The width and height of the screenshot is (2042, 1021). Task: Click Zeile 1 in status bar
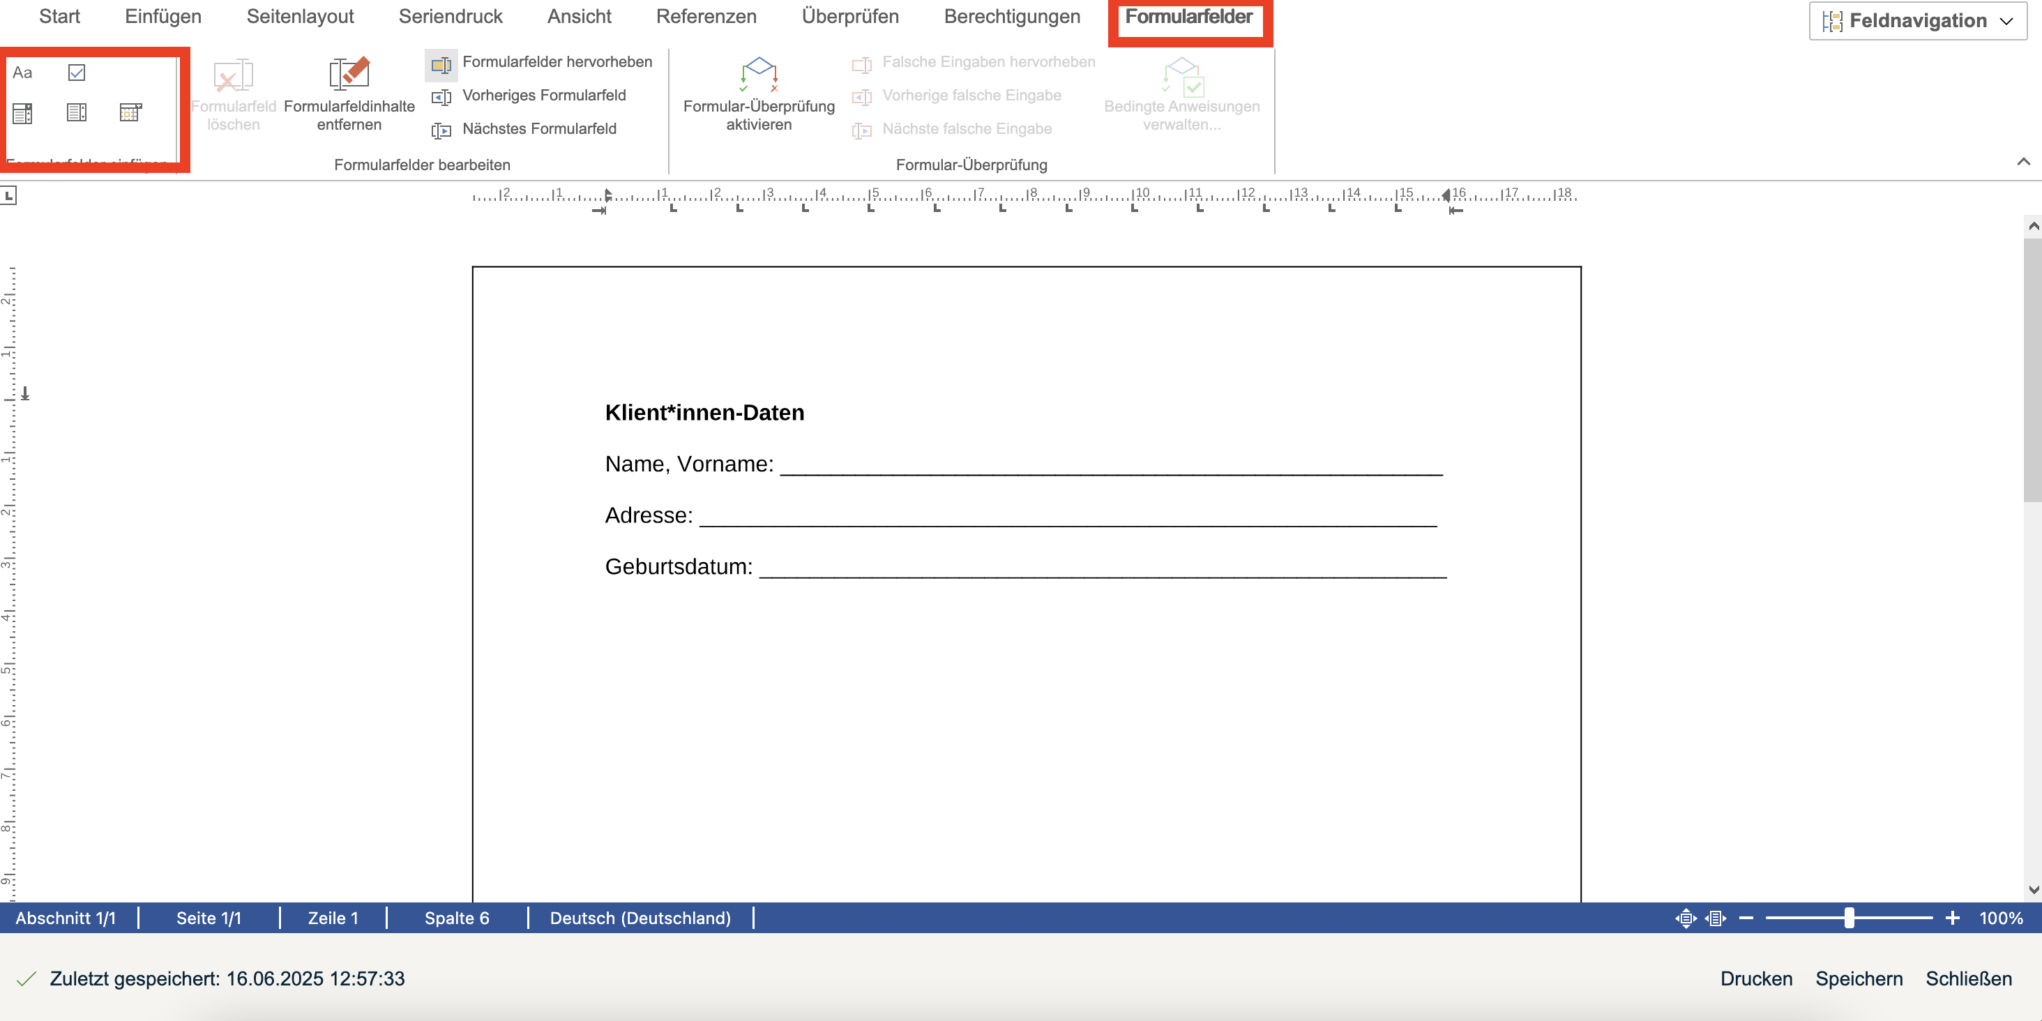coord(333,918)
